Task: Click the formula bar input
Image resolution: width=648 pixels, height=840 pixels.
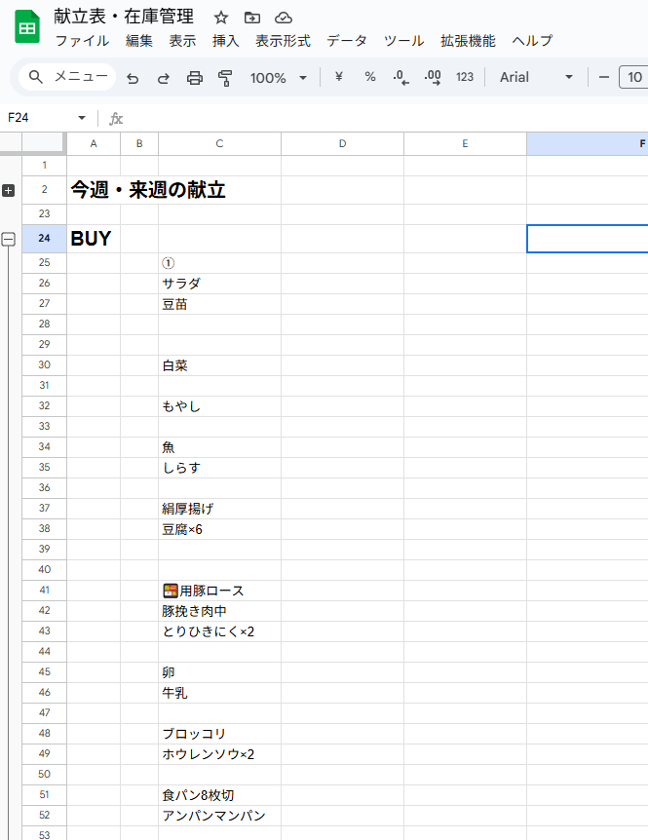Action: [386, 118]
